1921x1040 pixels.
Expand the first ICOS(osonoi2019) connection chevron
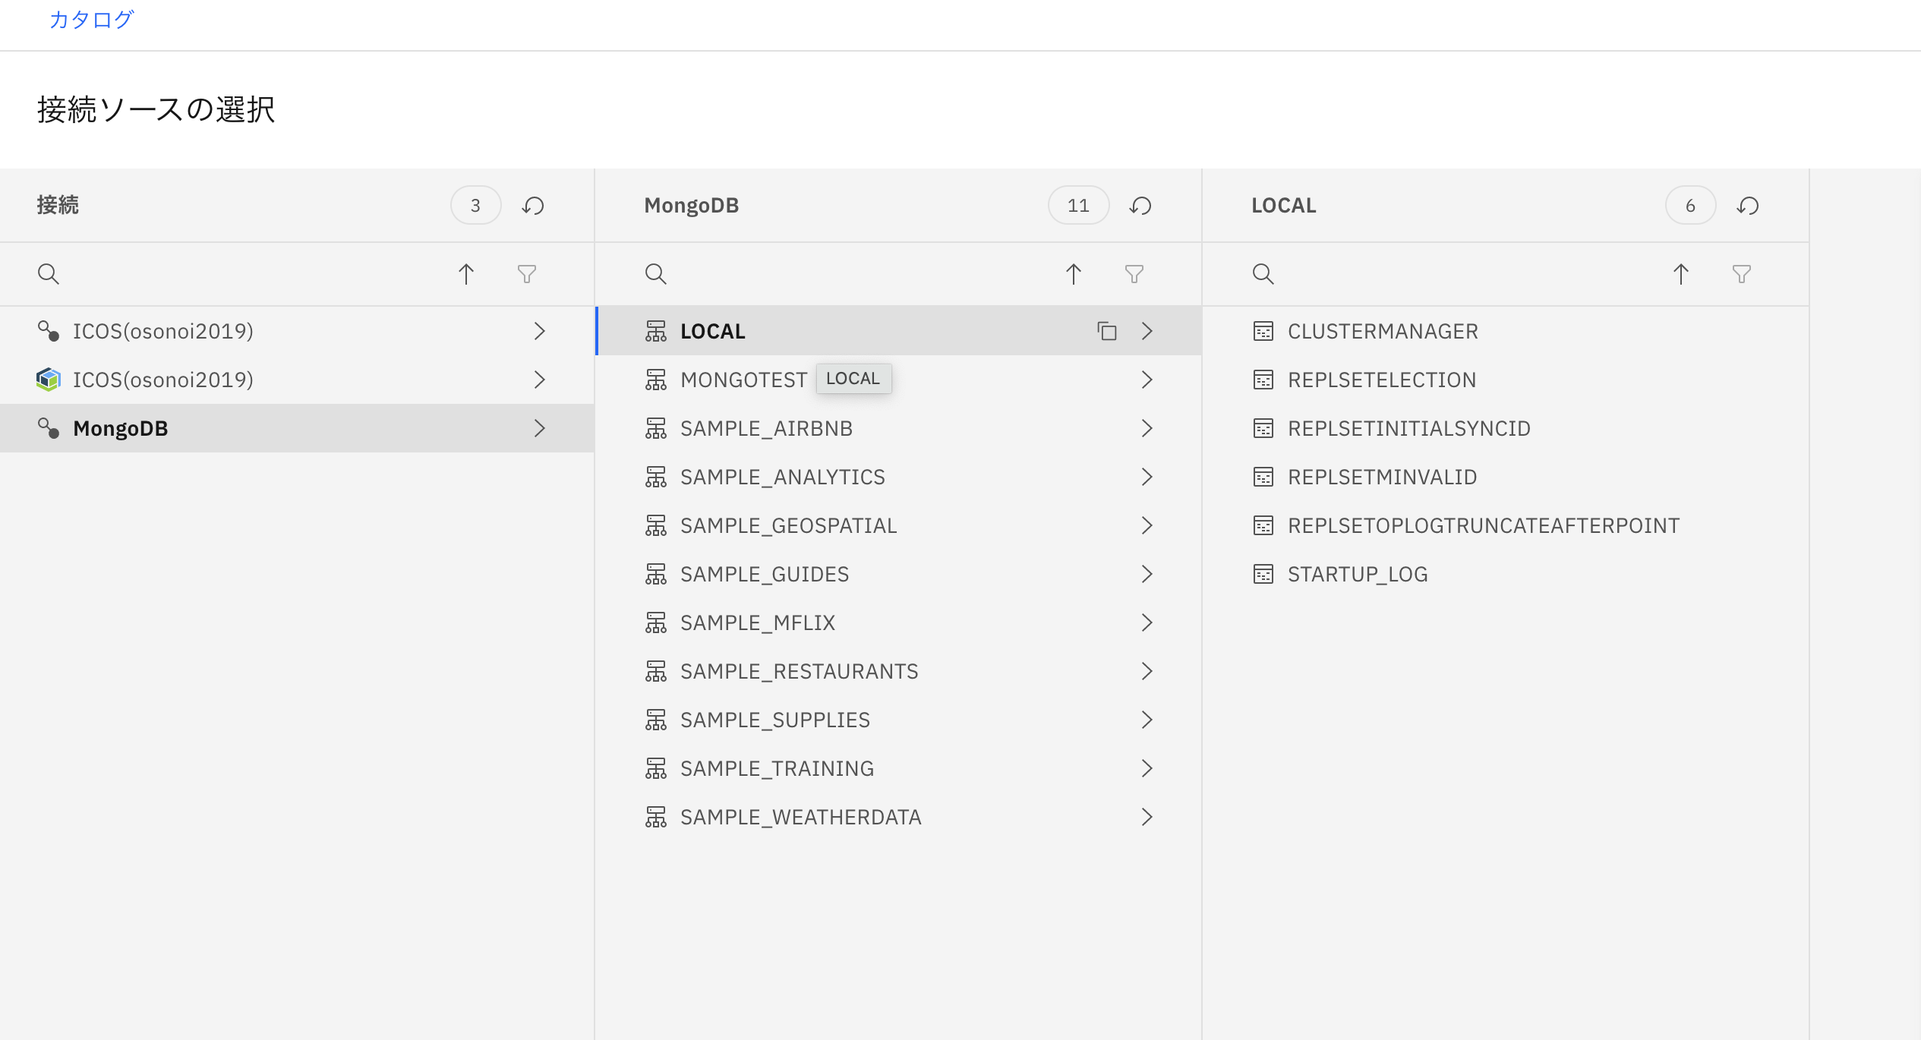(x=539, y=331)
